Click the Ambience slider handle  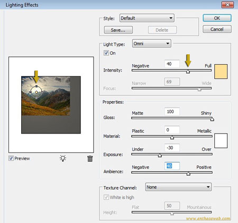pyautogui.click(x=188, y=174)
